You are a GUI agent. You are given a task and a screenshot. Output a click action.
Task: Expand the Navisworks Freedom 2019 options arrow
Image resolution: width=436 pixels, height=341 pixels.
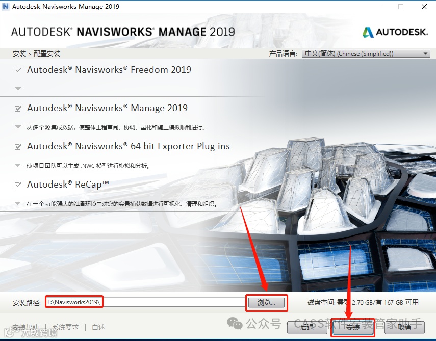pos(18,89)
